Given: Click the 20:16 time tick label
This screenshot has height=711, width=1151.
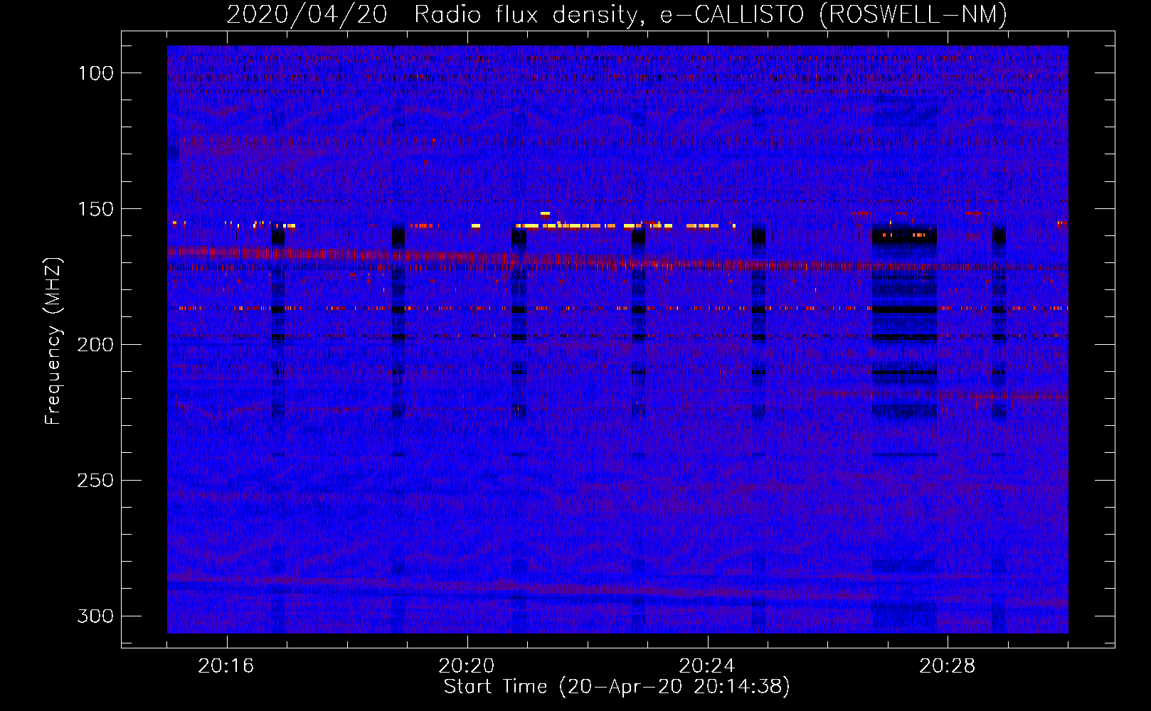Looking at the screenshot, I should 226,666.
